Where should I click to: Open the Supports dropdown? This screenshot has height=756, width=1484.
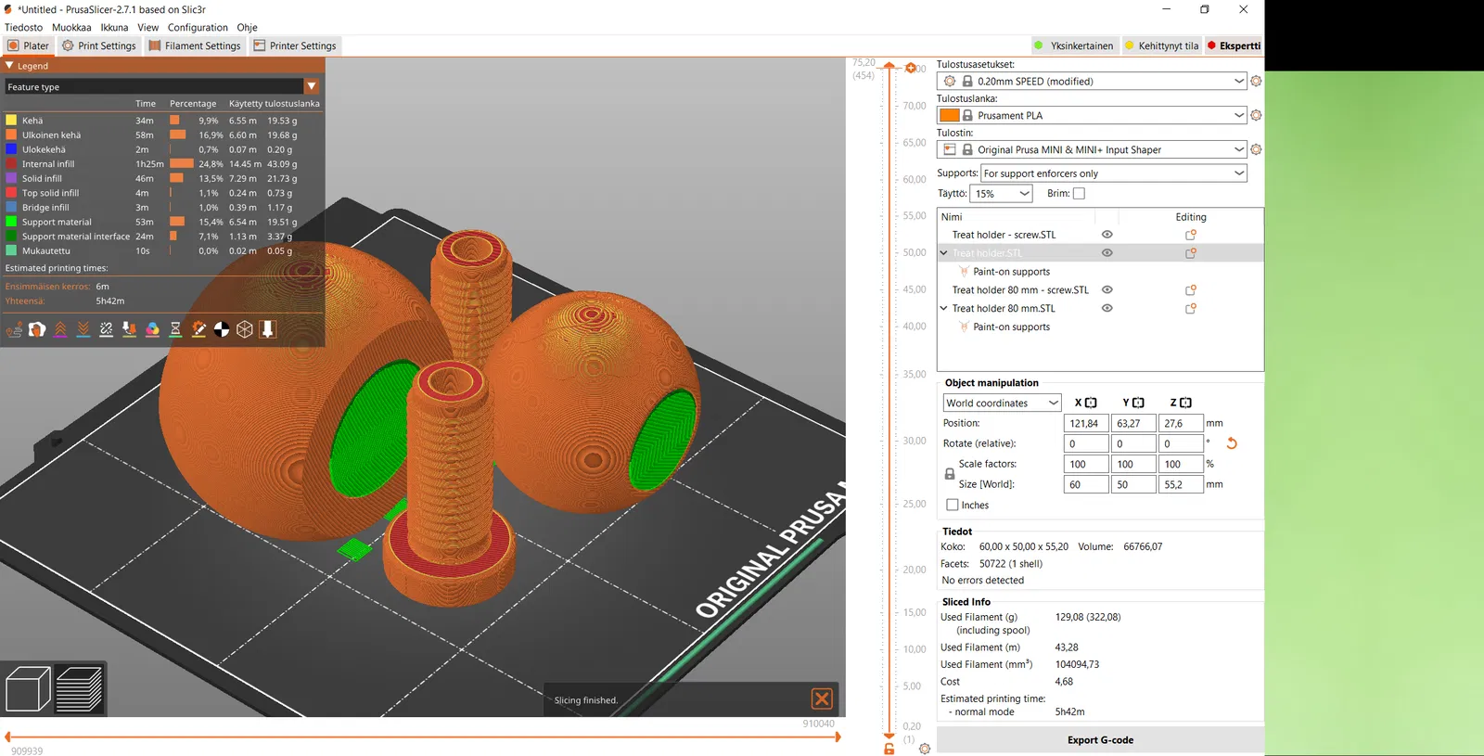coord(1114,173)
